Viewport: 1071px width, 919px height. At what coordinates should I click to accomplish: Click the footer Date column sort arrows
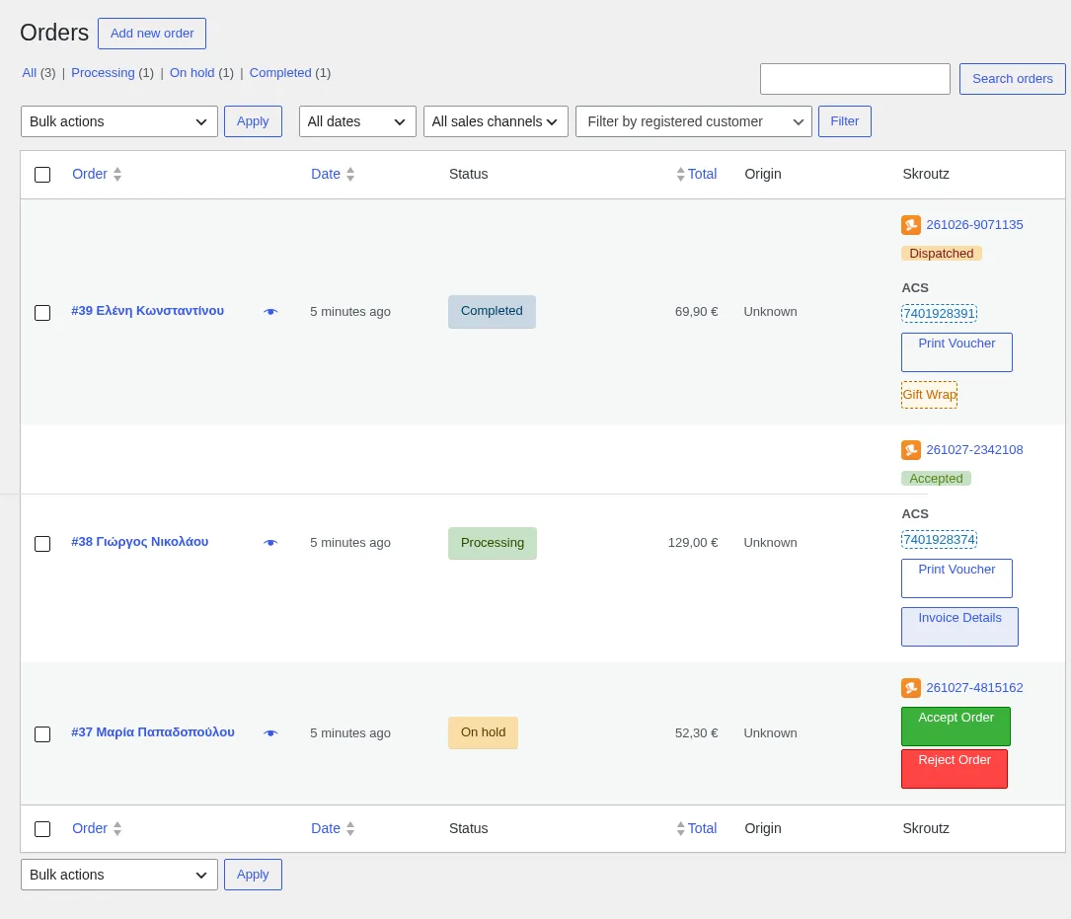[x=350, y=829]
